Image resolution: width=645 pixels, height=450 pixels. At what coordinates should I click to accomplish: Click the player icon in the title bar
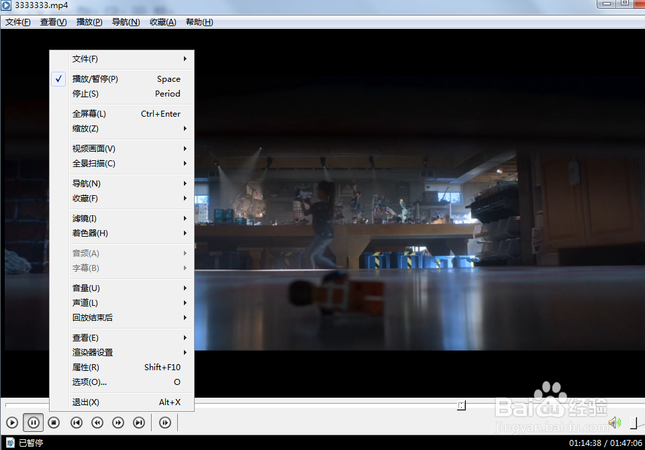pyautogui.click(x=6, y=5)
